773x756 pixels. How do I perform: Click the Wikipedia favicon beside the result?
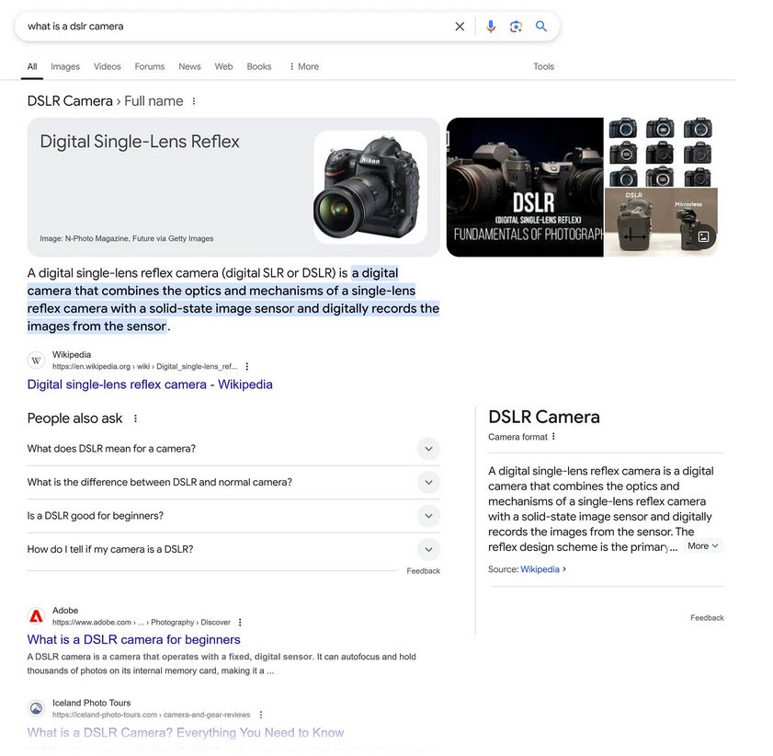36,361
